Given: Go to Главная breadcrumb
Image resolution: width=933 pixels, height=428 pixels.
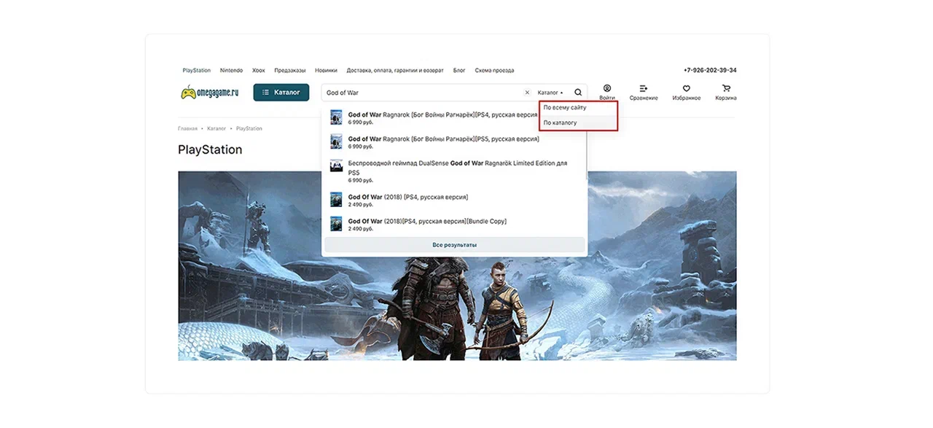Looking at the screenshot, I should point(187,128).
